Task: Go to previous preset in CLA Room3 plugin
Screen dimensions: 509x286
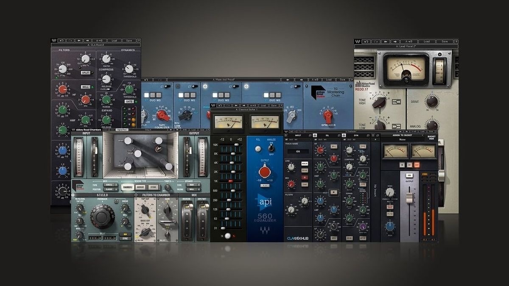Action: (x=79, y=41)
